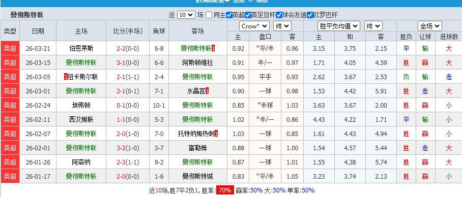Toggle the 同主 checkbox
Image resolution: width=462 pixels, height=197 pixels.
pyautogui.click(x=209, y=15)
